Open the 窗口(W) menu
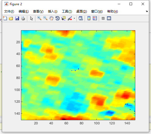This screenshot has width=151, height=134. (x=97, y=11)
